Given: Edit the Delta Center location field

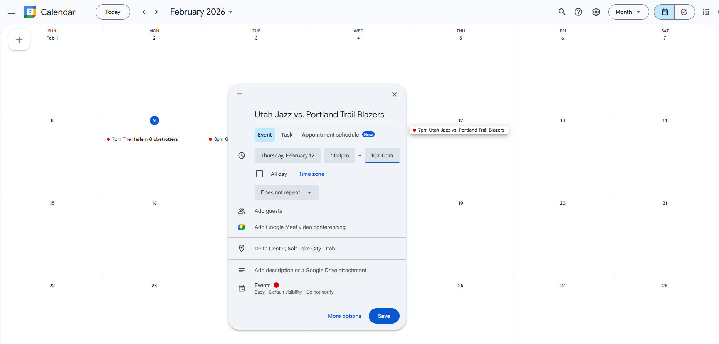Looking at the screenshot, I should [x=295, y=249].
